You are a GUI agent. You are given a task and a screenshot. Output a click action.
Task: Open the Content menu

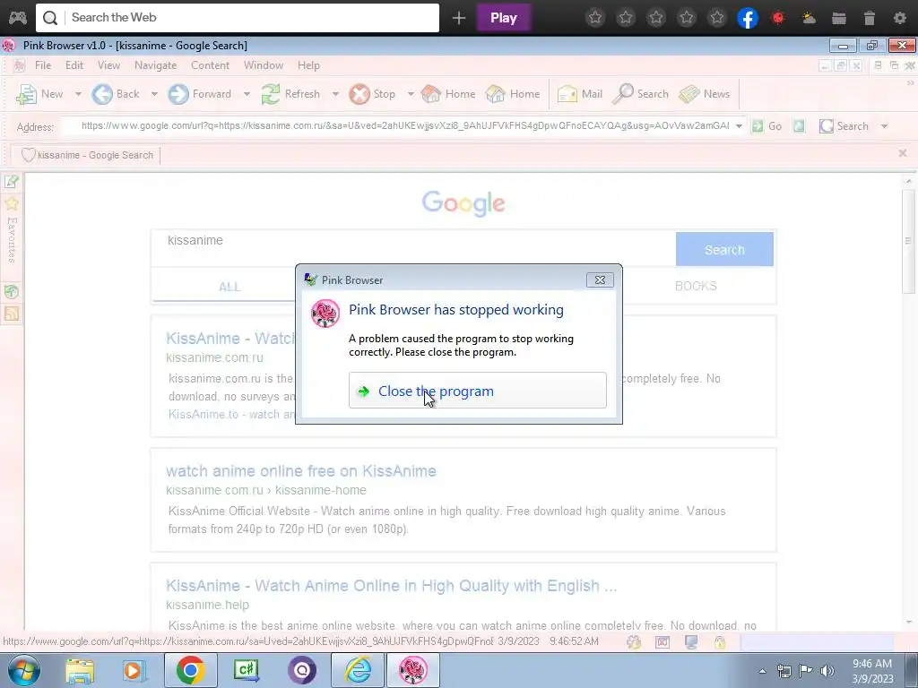coord(210,64)
